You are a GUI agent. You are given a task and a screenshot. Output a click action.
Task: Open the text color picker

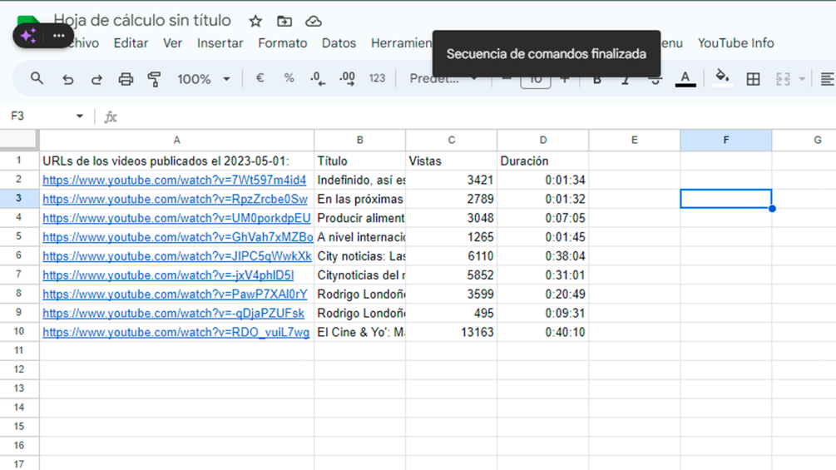pos(685,79)
